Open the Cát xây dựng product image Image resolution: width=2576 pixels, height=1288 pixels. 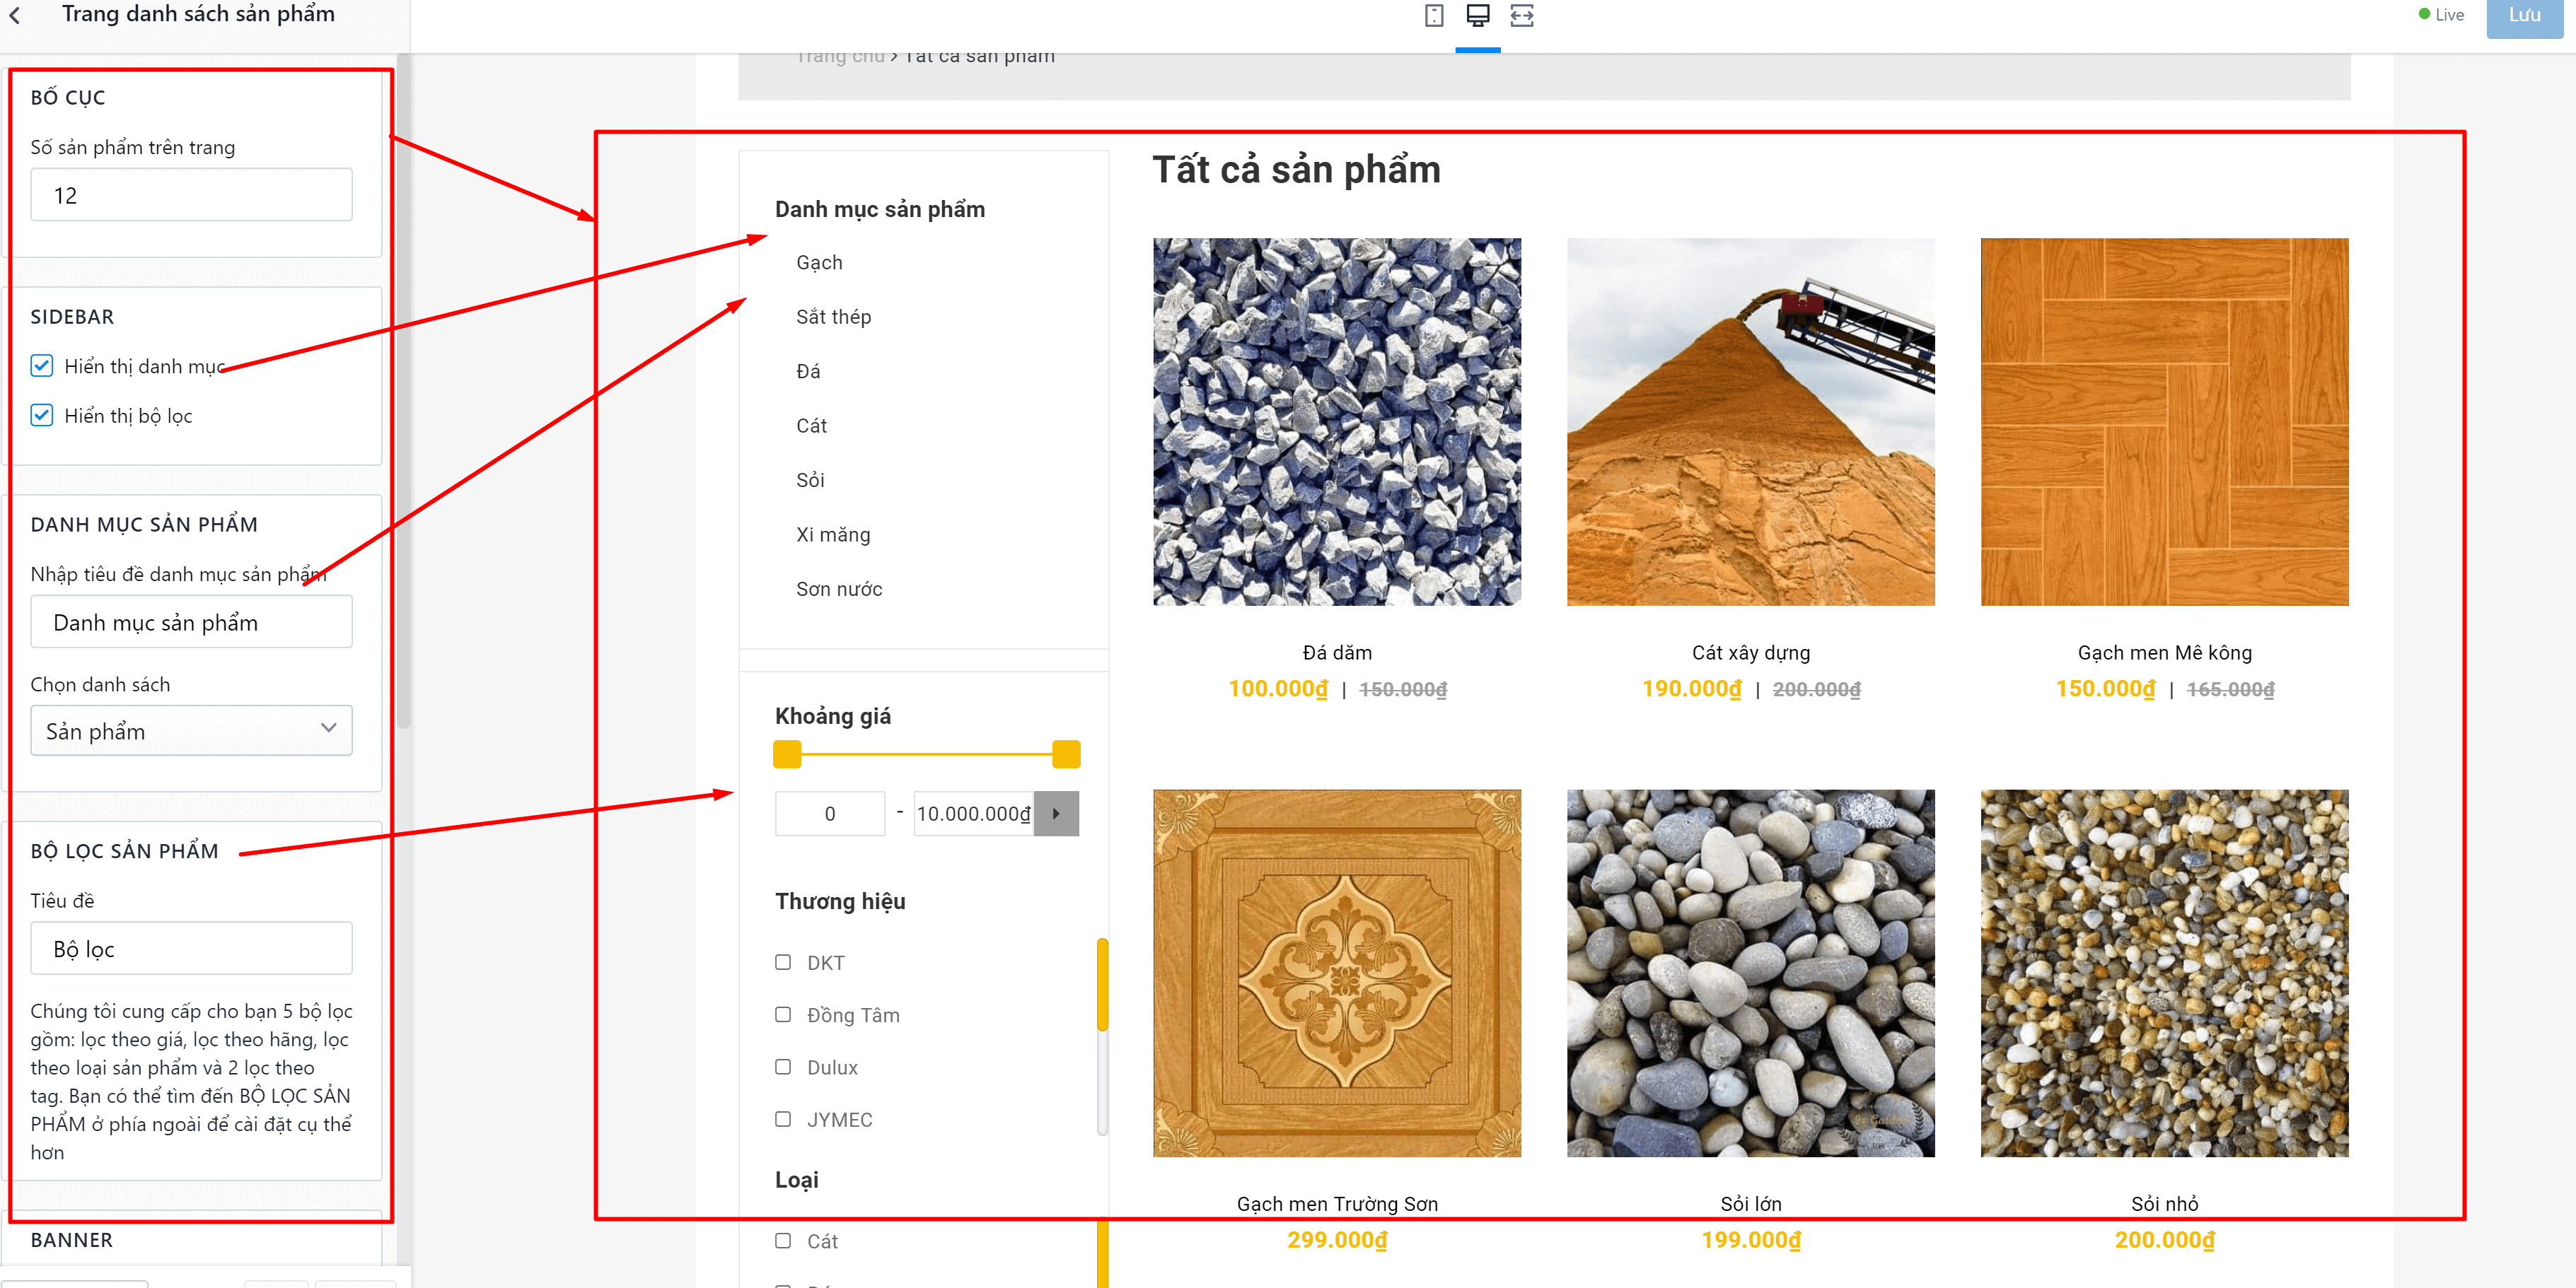[x=1750, y=421]
